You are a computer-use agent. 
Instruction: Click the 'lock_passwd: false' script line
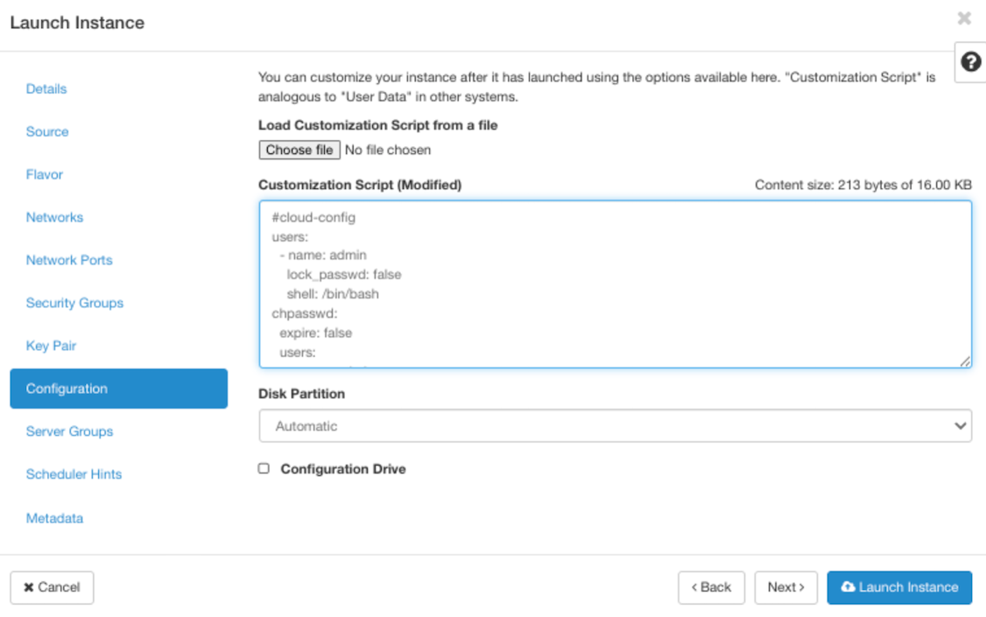coord(344,275)
